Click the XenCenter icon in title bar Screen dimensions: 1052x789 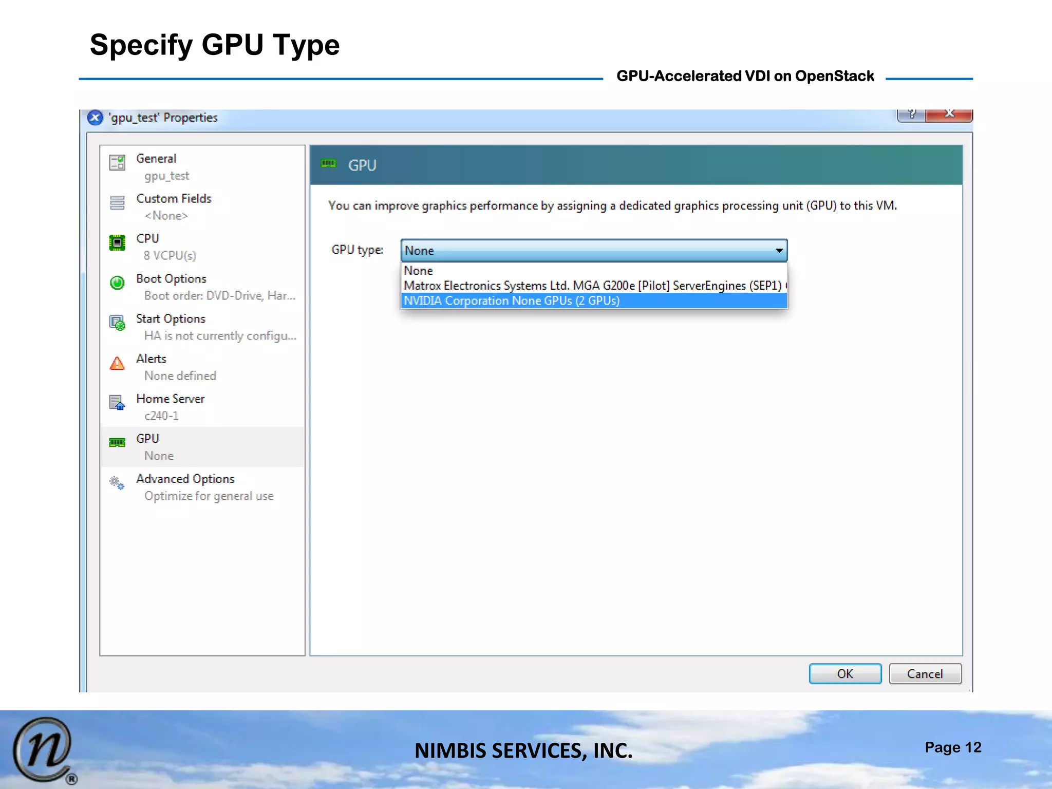95,118
